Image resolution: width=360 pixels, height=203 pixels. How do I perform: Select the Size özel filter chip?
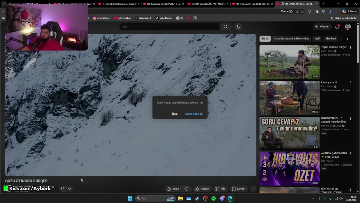coord(331,39)
